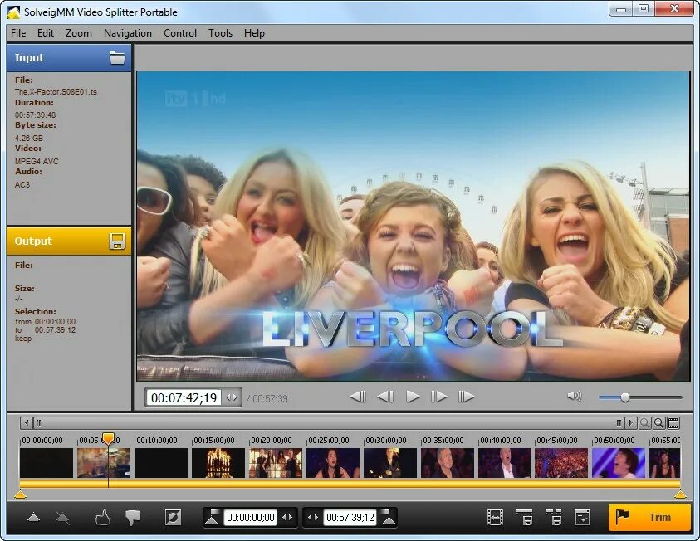
Task: Remove marker using the crossed-out triangle icon
Action: point(62,518)
